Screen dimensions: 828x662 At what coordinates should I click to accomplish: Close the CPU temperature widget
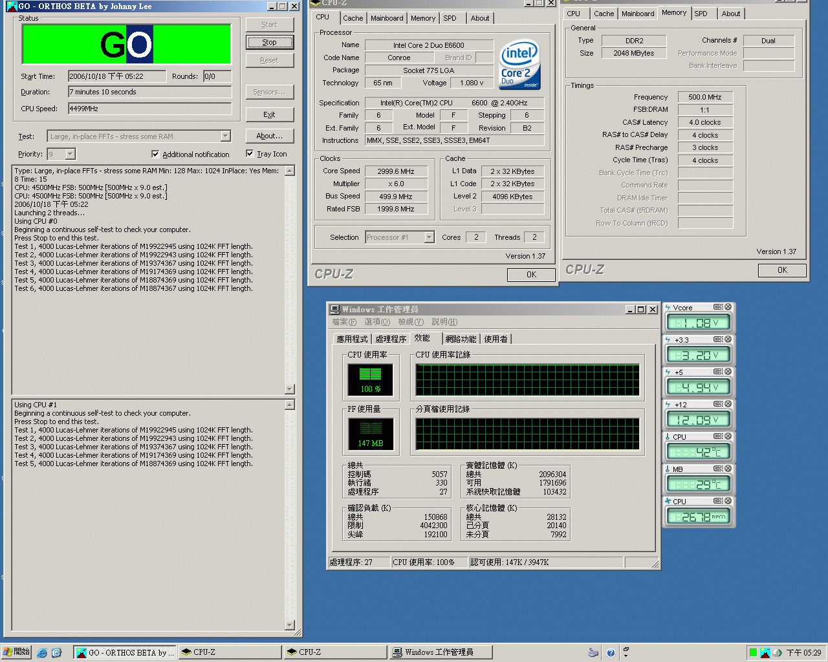(x=728, y=436)
